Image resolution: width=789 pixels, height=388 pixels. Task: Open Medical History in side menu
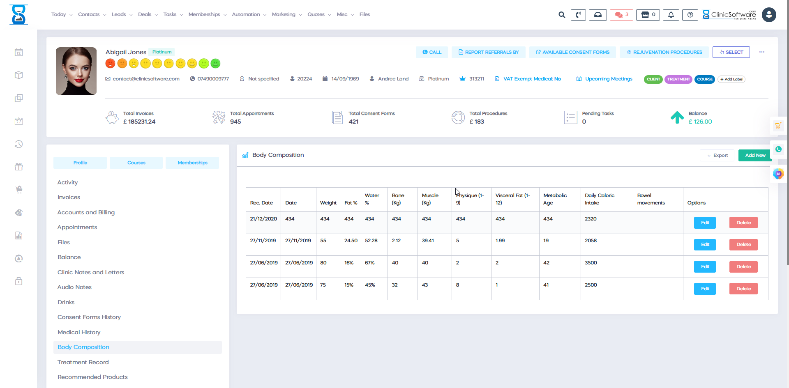(x=79, y=332)
